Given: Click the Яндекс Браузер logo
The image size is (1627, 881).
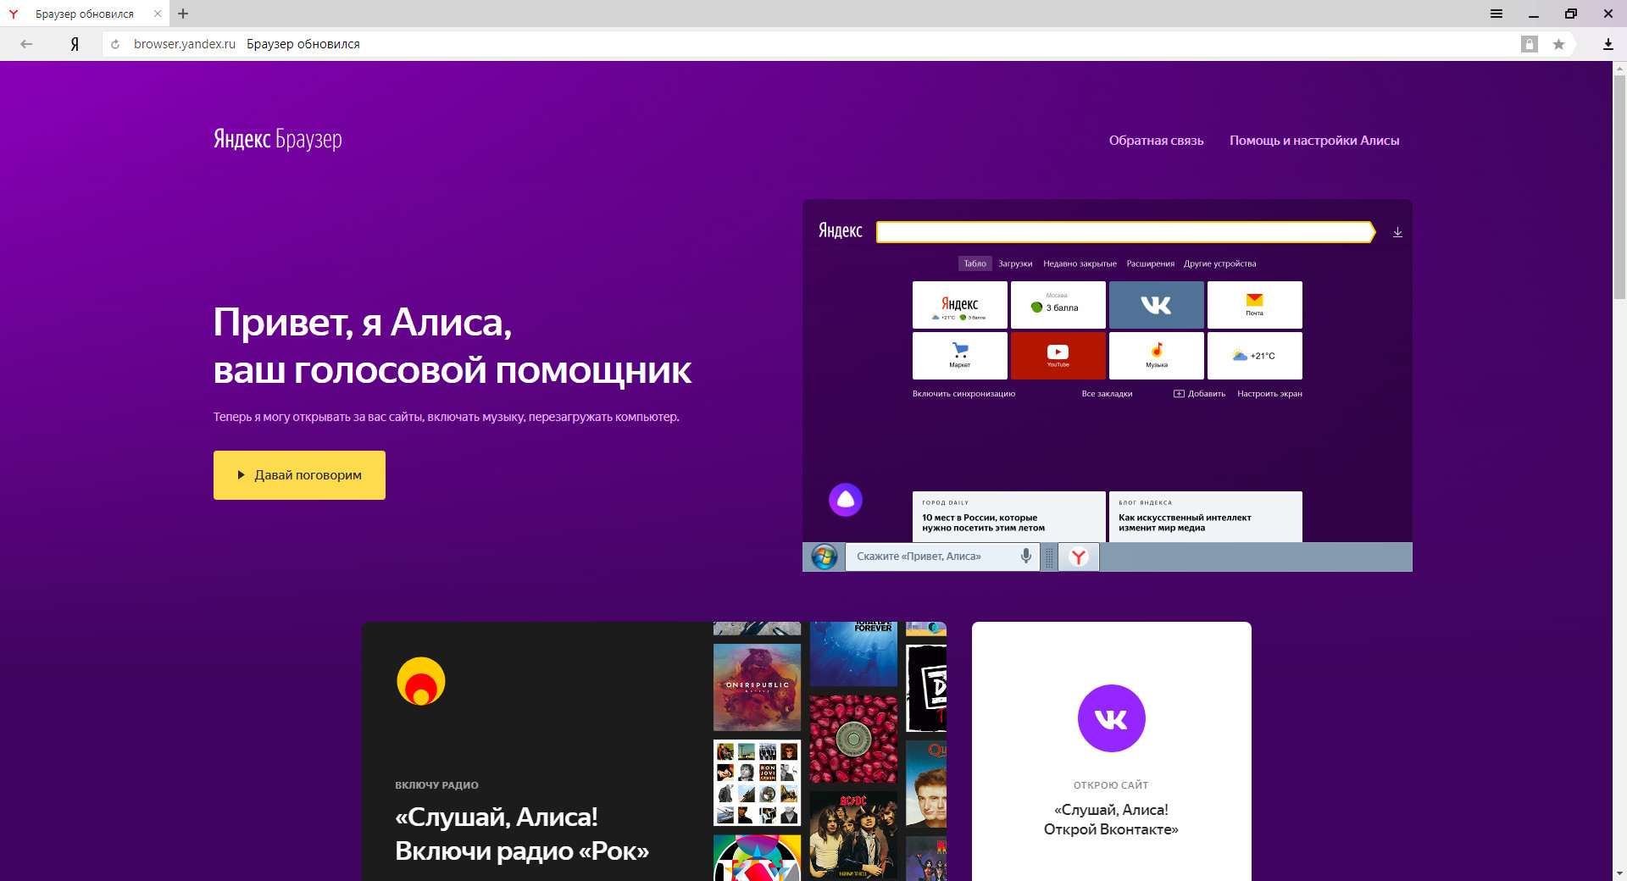Looking at the screenshot, I should point(278,139).
